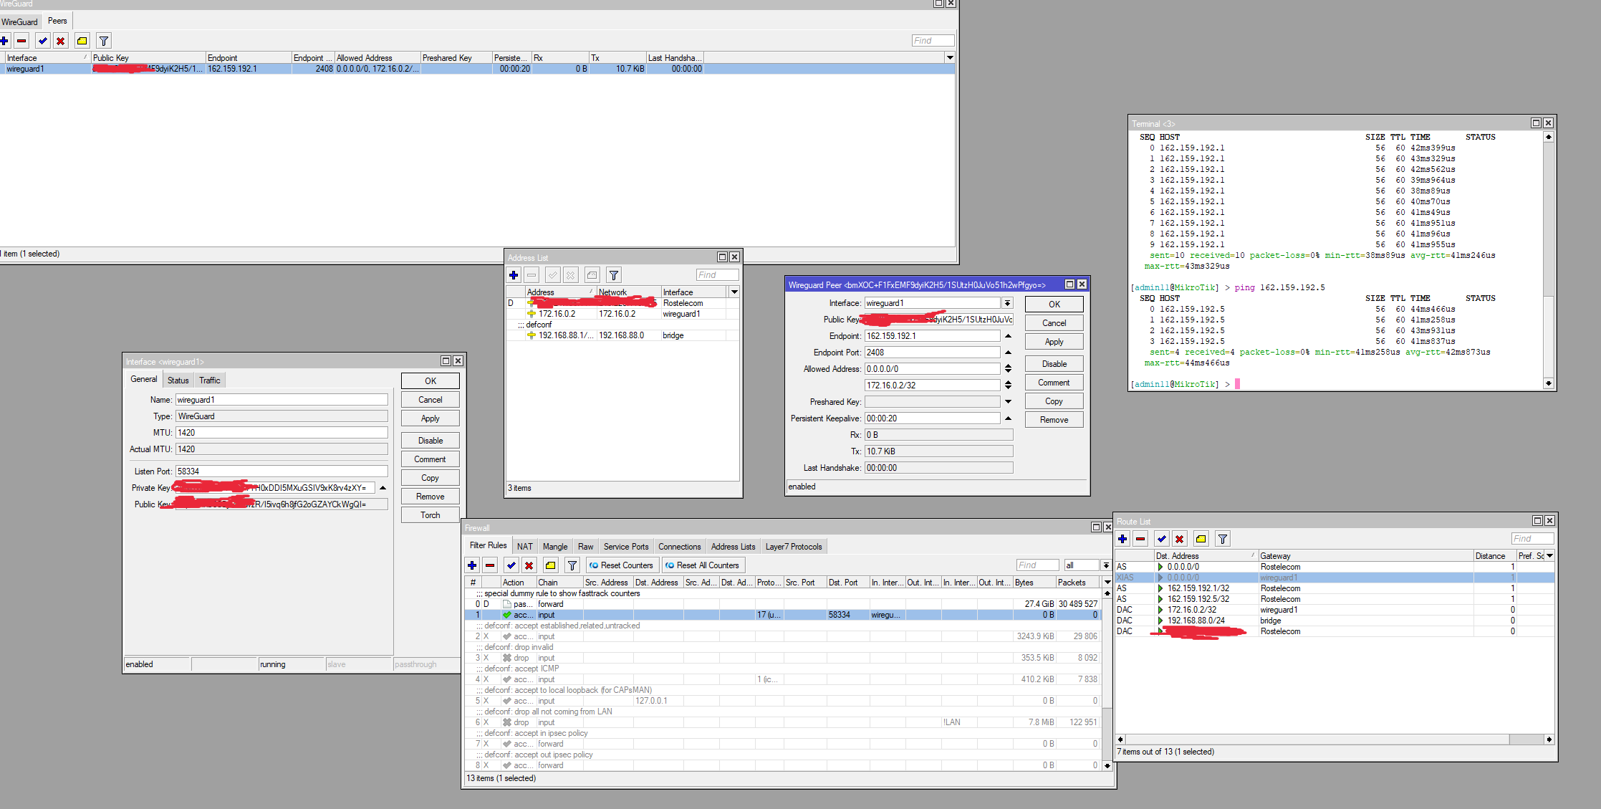Click Disable in Wireguard Peer dialog
1601x809 pixels.
1054,364
